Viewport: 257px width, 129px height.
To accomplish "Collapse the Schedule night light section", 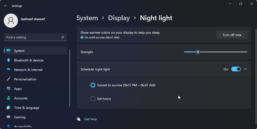I will coord(245,69).
